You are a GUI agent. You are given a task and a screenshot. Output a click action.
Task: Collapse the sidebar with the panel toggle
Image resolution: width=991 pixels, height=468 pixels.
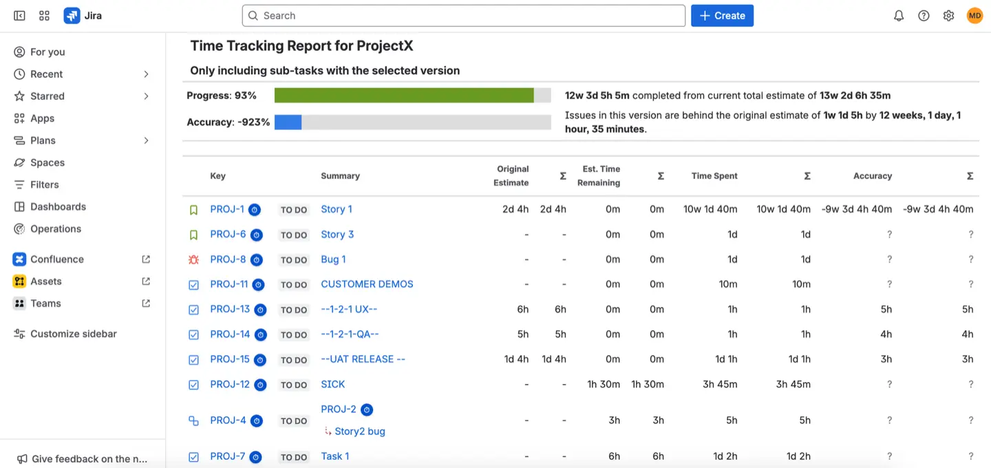point(19,15)
